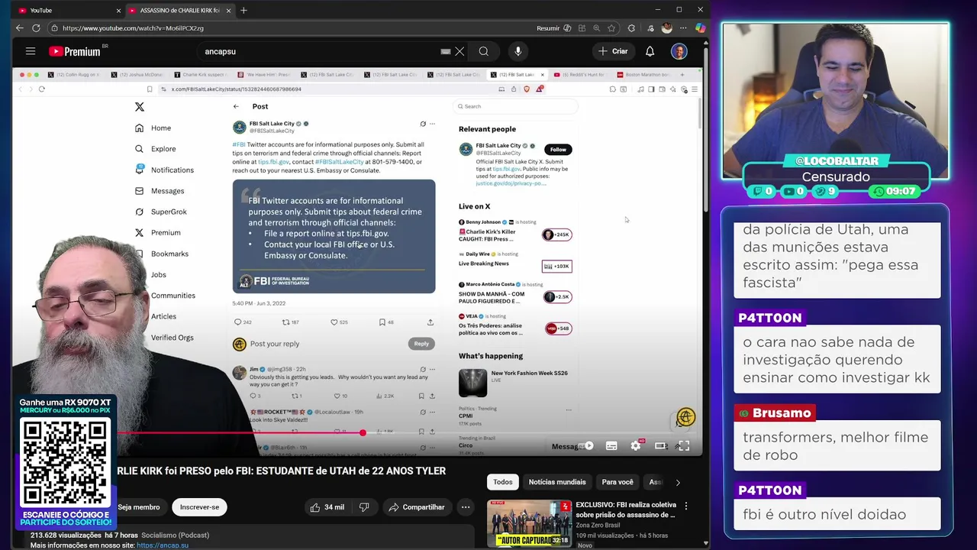Subscribe with the Inscrever-se button
The height and width of the screenshot is (550, 977).
(199, 507)
